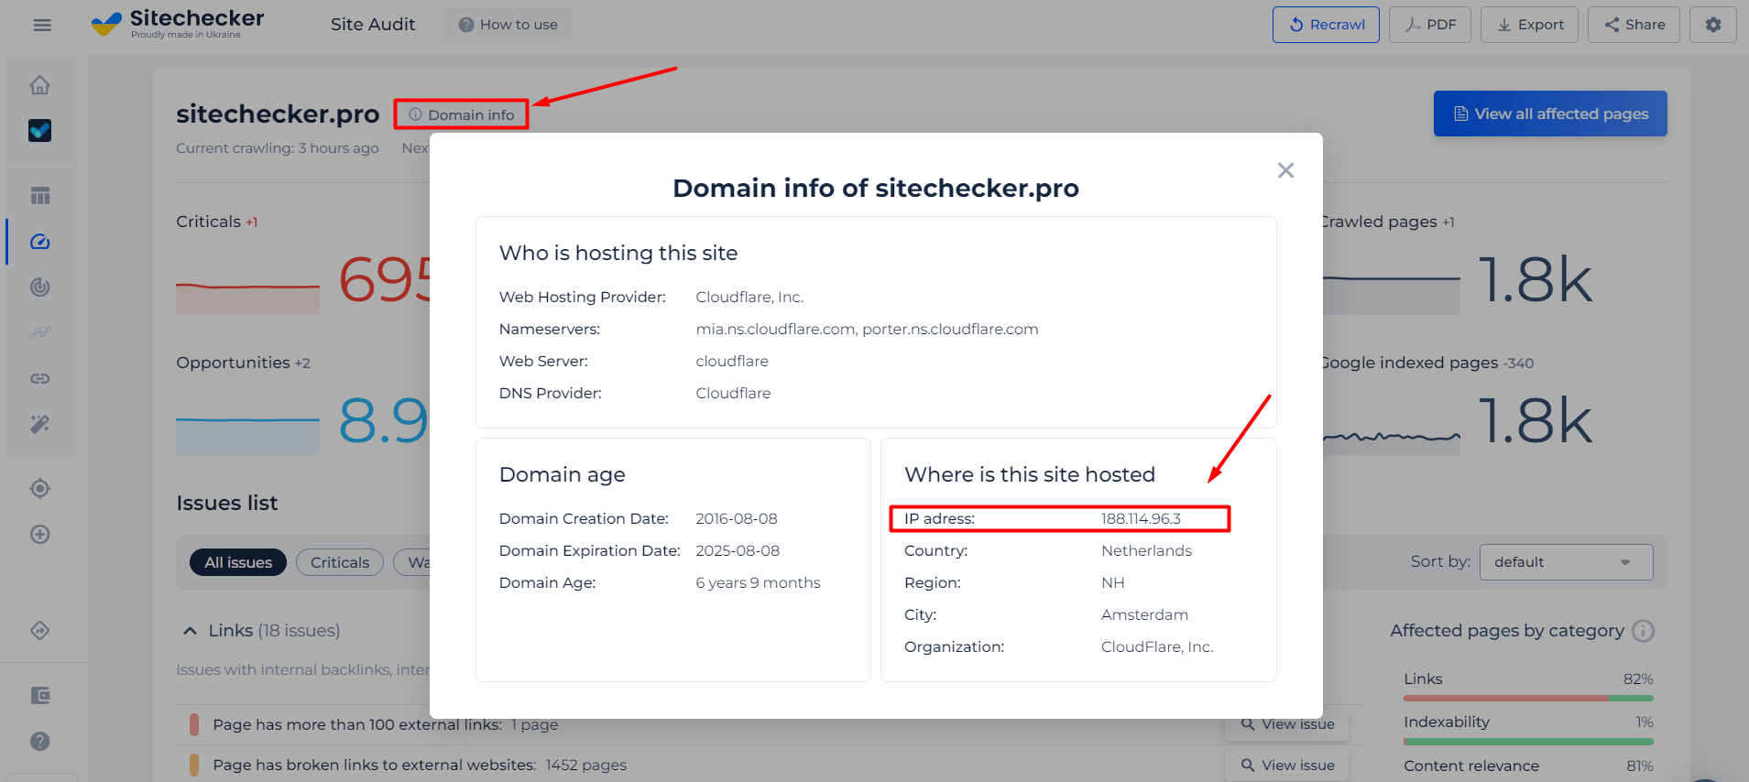Select the All issues filter
Viewport: 1749px width, 782px height.
pos(238,562)
